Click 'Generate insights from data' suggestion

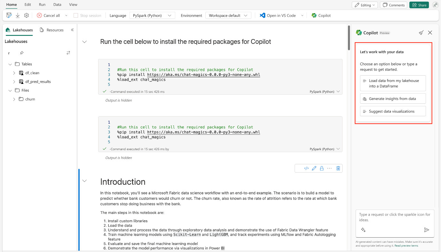coord(393,99)
